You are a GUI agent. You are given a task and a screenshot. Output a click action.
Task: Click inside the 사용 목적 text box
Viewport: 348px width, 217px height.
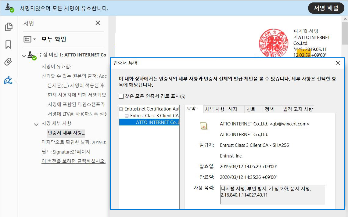(272, 194)
